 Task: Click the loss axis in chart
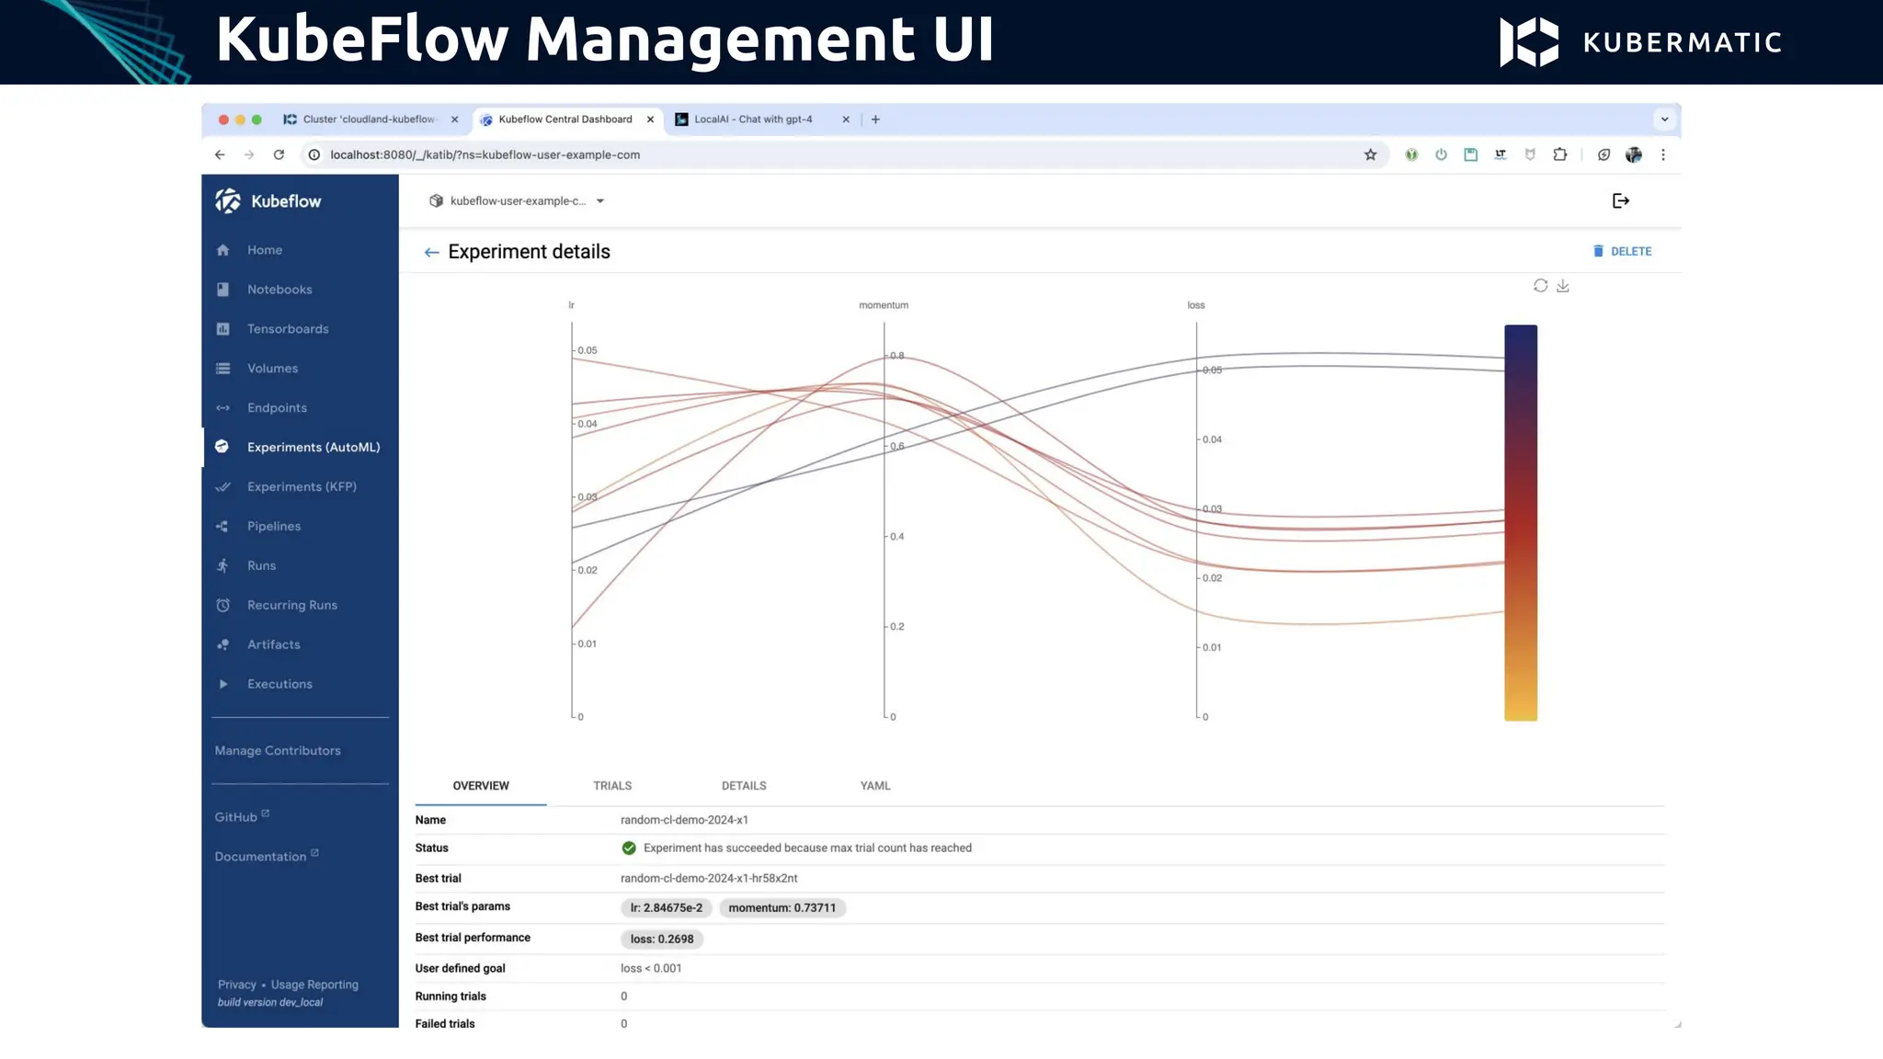[1196, 521]
